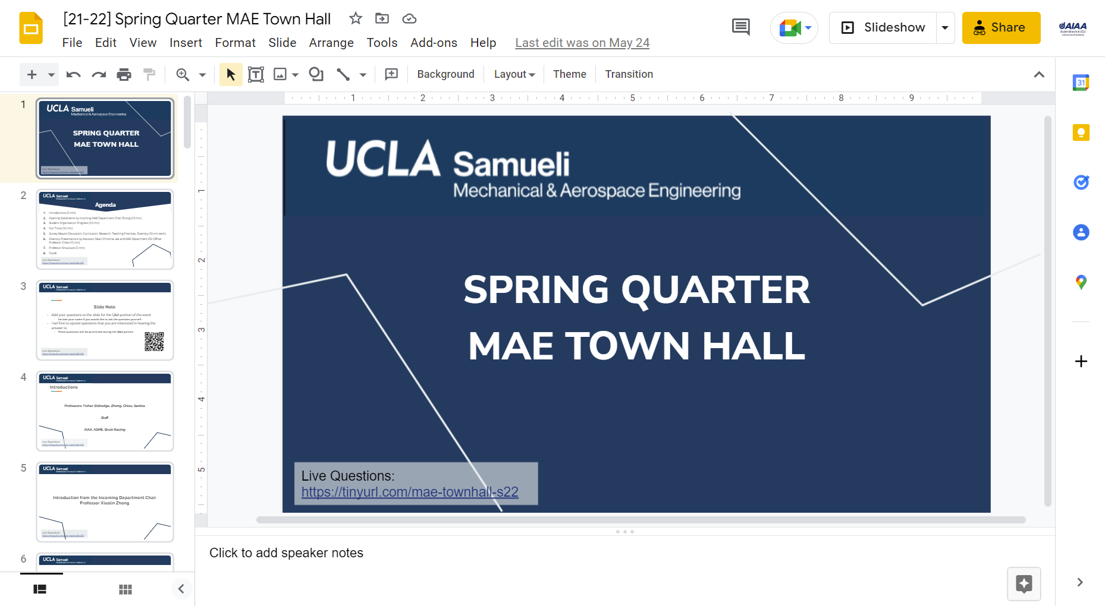Open the Format menu
The image size is (1105, 606).
(235, 43)
